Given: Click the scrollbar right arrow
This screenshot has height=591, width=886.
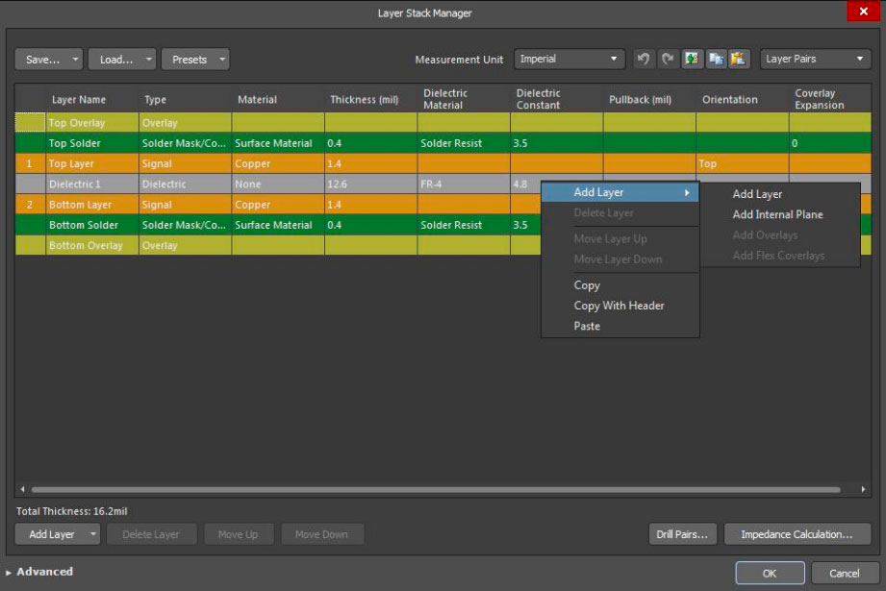Looking at the screenshot, I should click(x=863, y=489).
